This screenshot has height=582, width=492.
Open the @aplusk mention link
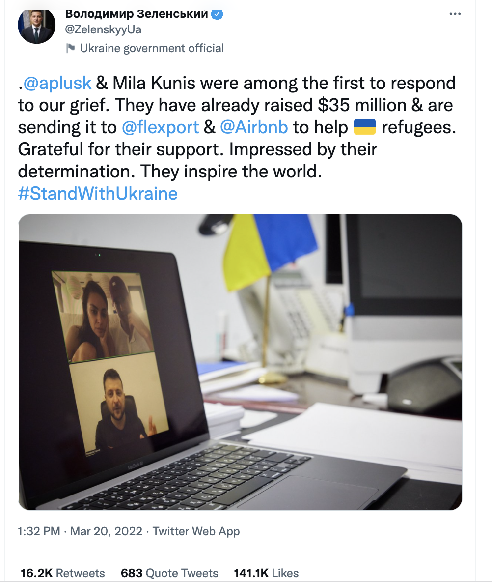[57, 83]
